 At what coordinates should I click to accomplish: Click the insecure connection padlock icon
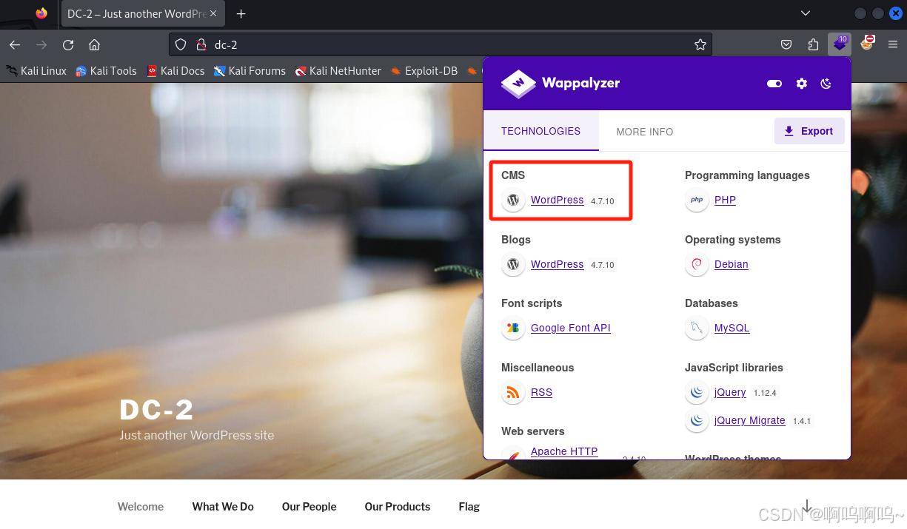201,44
